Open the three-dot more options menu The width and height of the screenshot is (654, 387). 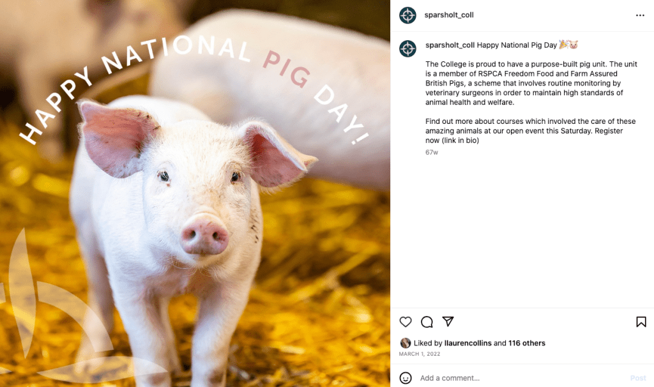pyautogui.click(x=640, y=15)
